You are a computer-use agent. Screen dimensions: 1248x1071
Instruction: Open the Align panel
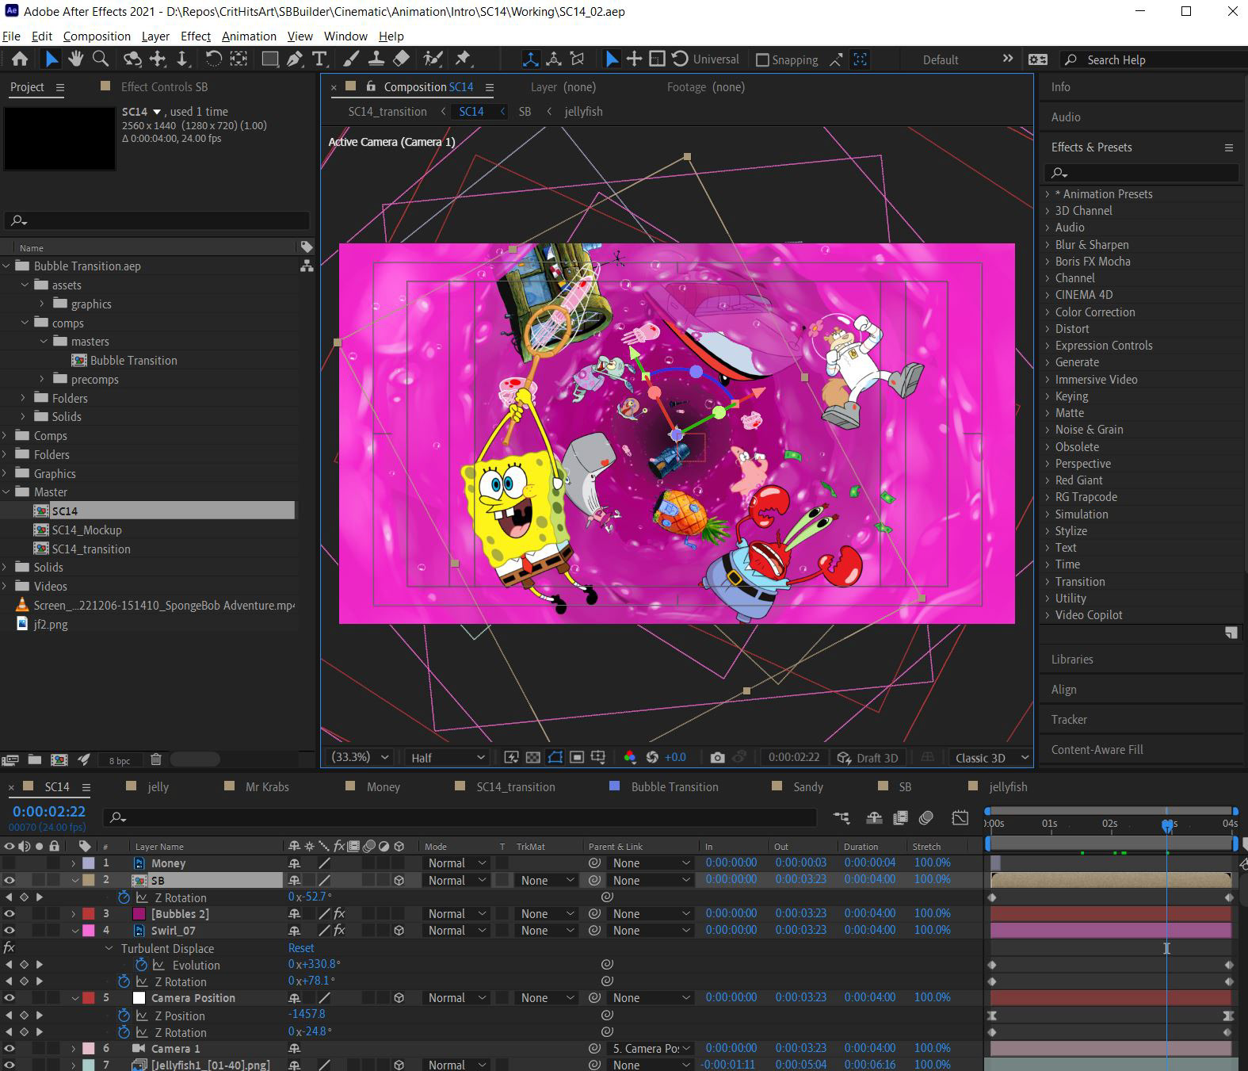click(1063, 690)
